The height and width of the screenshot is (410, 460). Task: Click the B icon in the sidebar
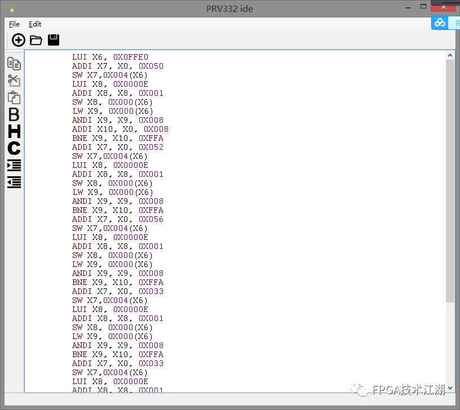[x=14, y=114]
